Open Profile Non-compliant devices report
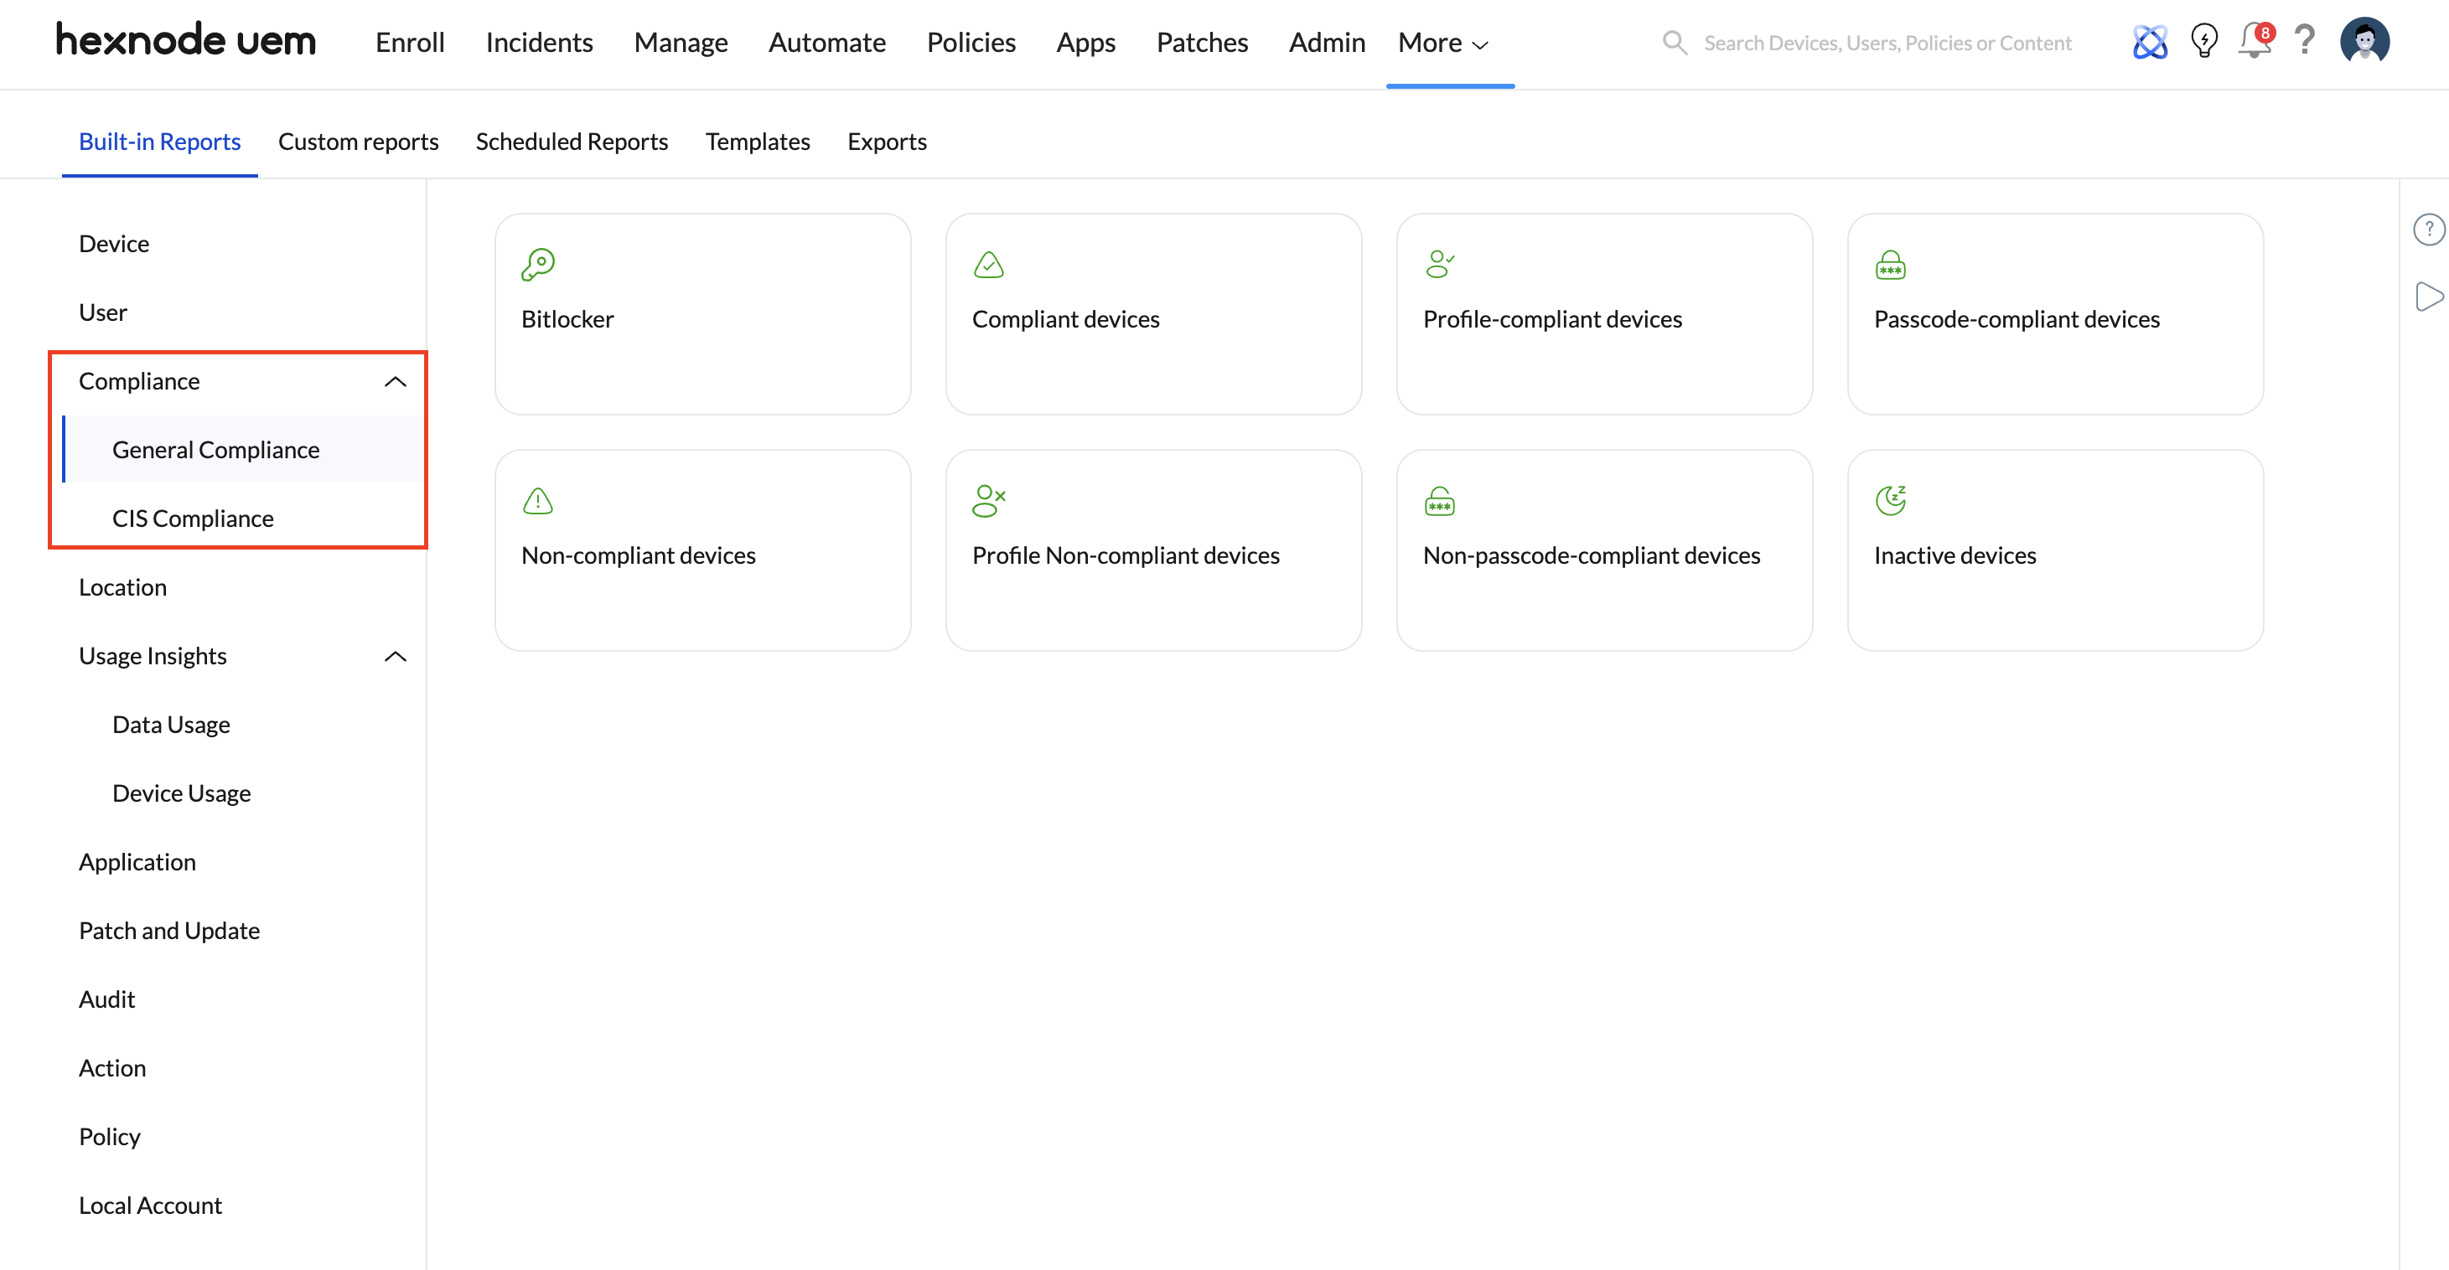The height and width of the screenshot is (1270, 2449). 1153,550
